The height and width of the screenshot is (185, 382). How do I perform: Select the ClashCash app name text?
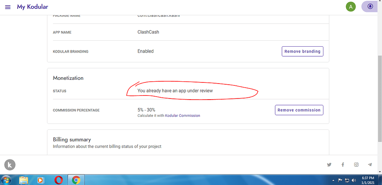tap(148, 32)
